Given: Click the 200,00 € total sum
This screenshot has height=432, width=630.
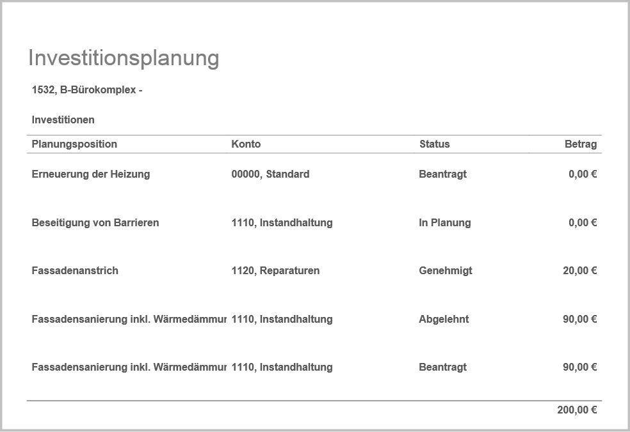Looking at the screenshot, I should click(x=576, y=410).
